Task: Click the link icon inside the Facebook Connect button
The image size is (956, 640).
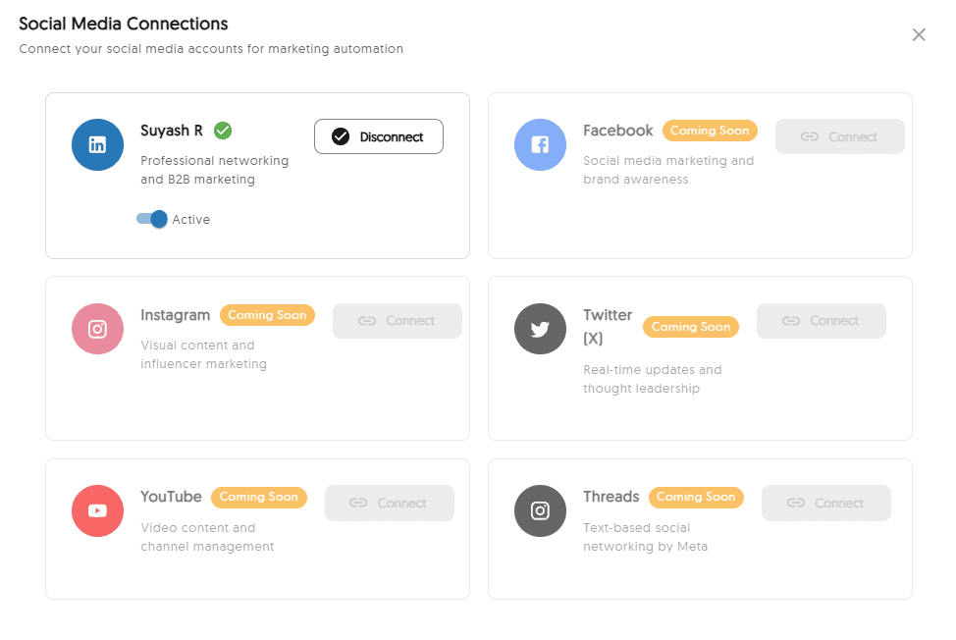Action: tap(812, 136)
